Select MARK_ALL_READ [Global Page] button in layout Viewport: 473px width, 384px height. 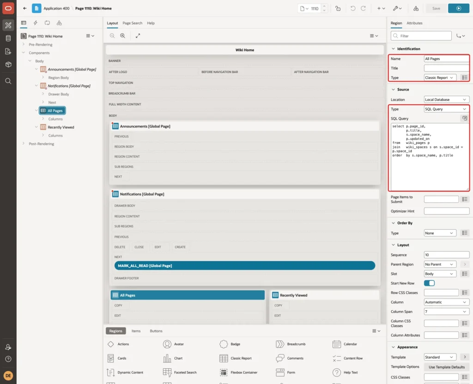pos(245,265)
